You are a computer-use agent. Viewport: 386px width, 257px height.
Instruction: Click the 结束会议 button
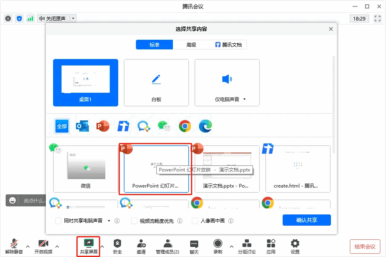(365, 247)
